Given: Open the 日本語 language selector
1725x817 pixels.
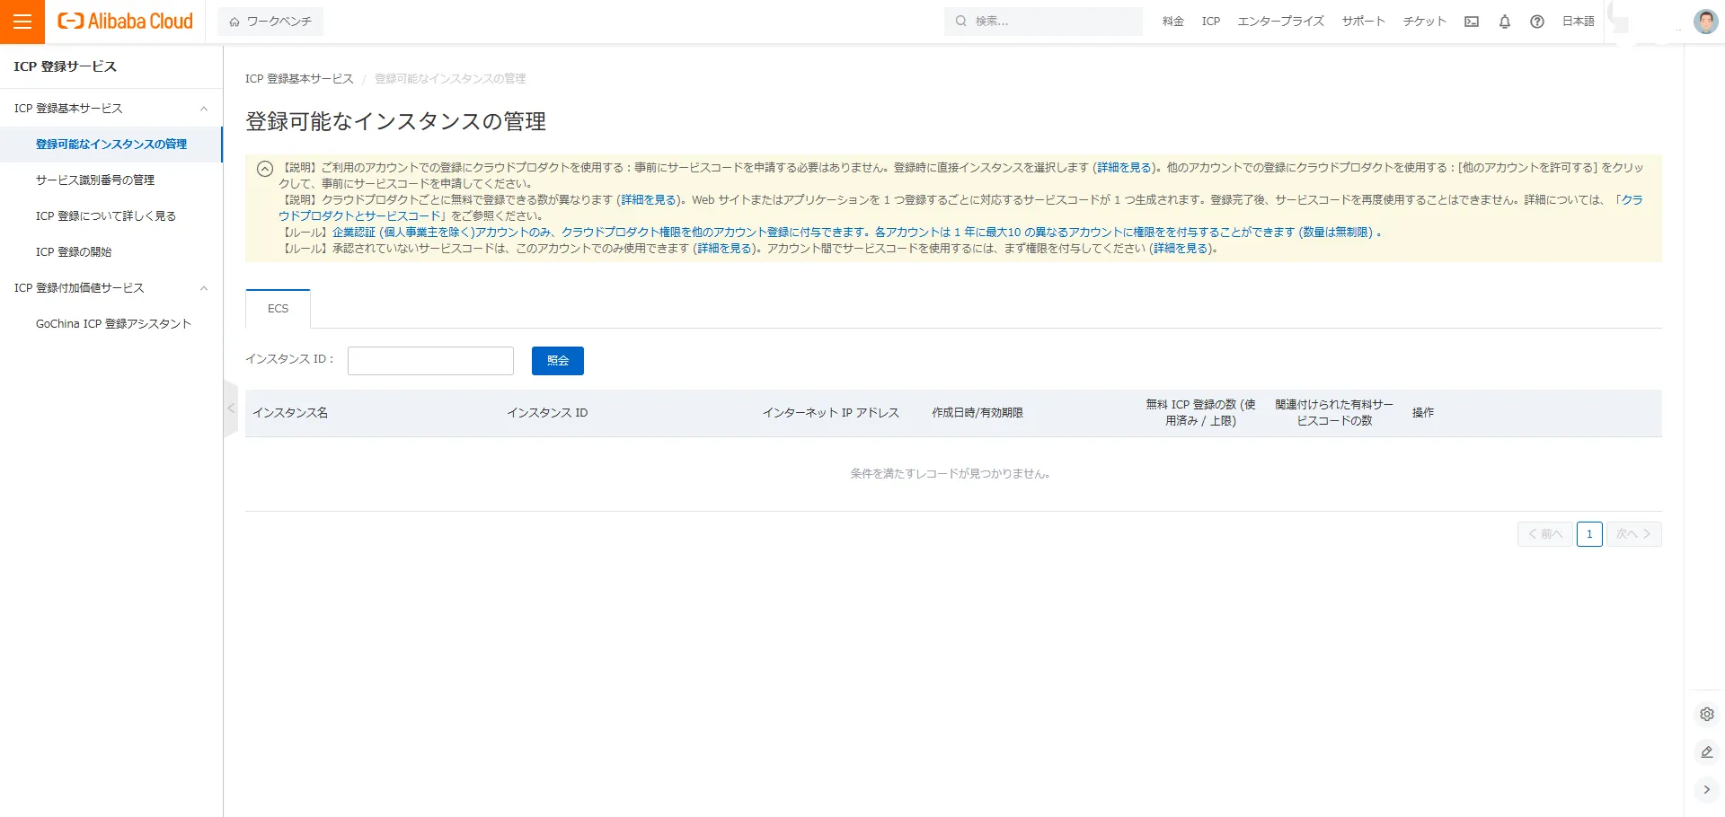Looking at the screenshot, I should [1578, 22].
